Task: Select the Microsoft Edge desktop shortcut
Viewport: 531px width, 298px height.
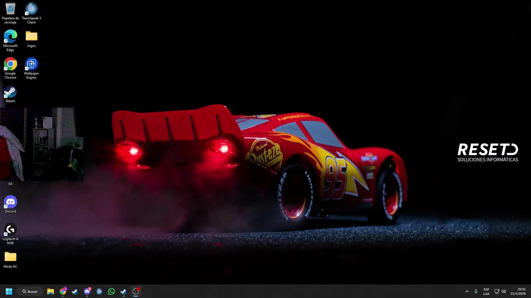Action: point(10,41)
